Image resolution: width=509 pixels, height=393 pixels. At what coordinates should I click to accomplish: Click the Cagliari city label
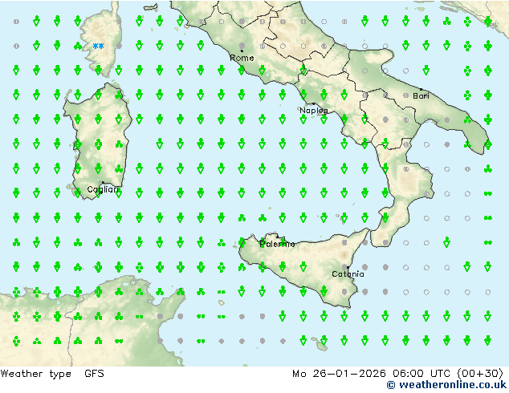point(103,189)
